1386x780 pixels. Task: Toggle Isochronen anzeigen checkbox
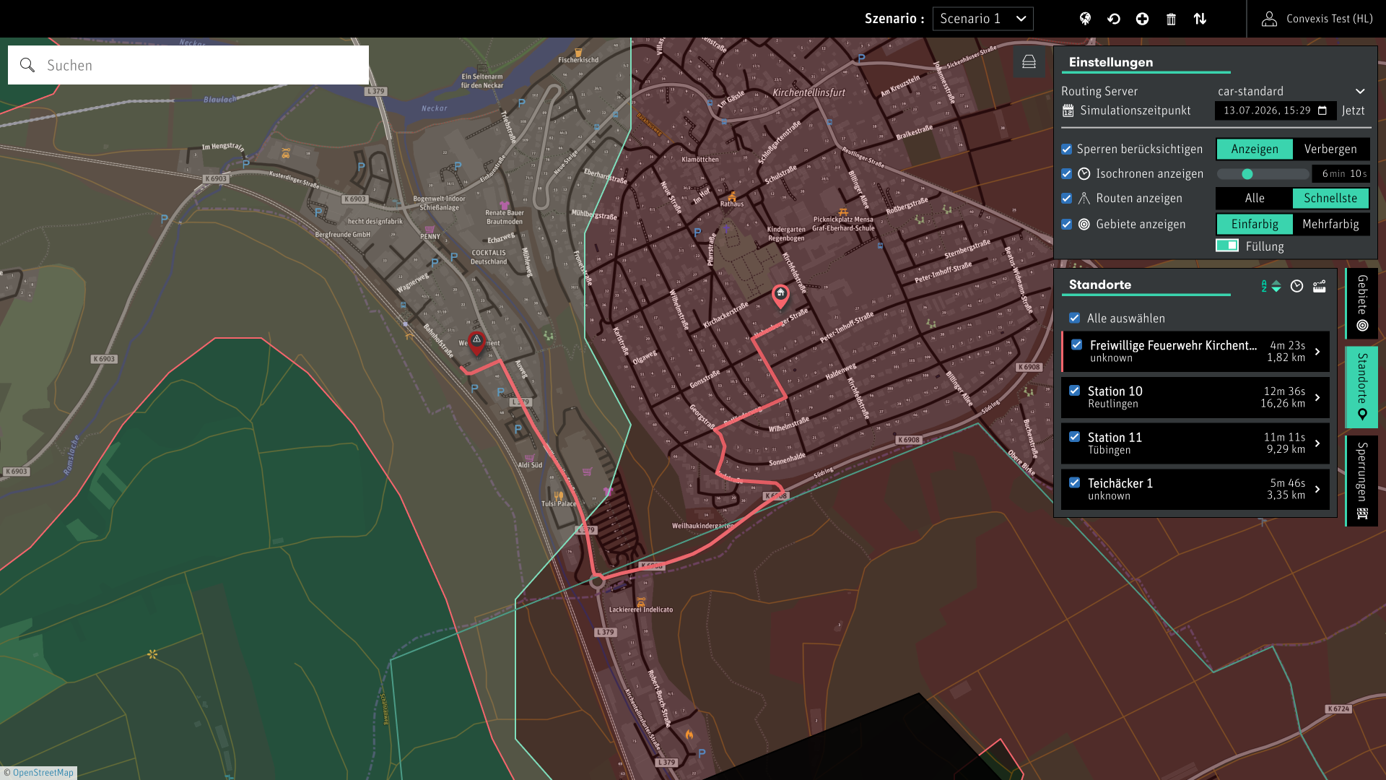tap(1066, 173)
